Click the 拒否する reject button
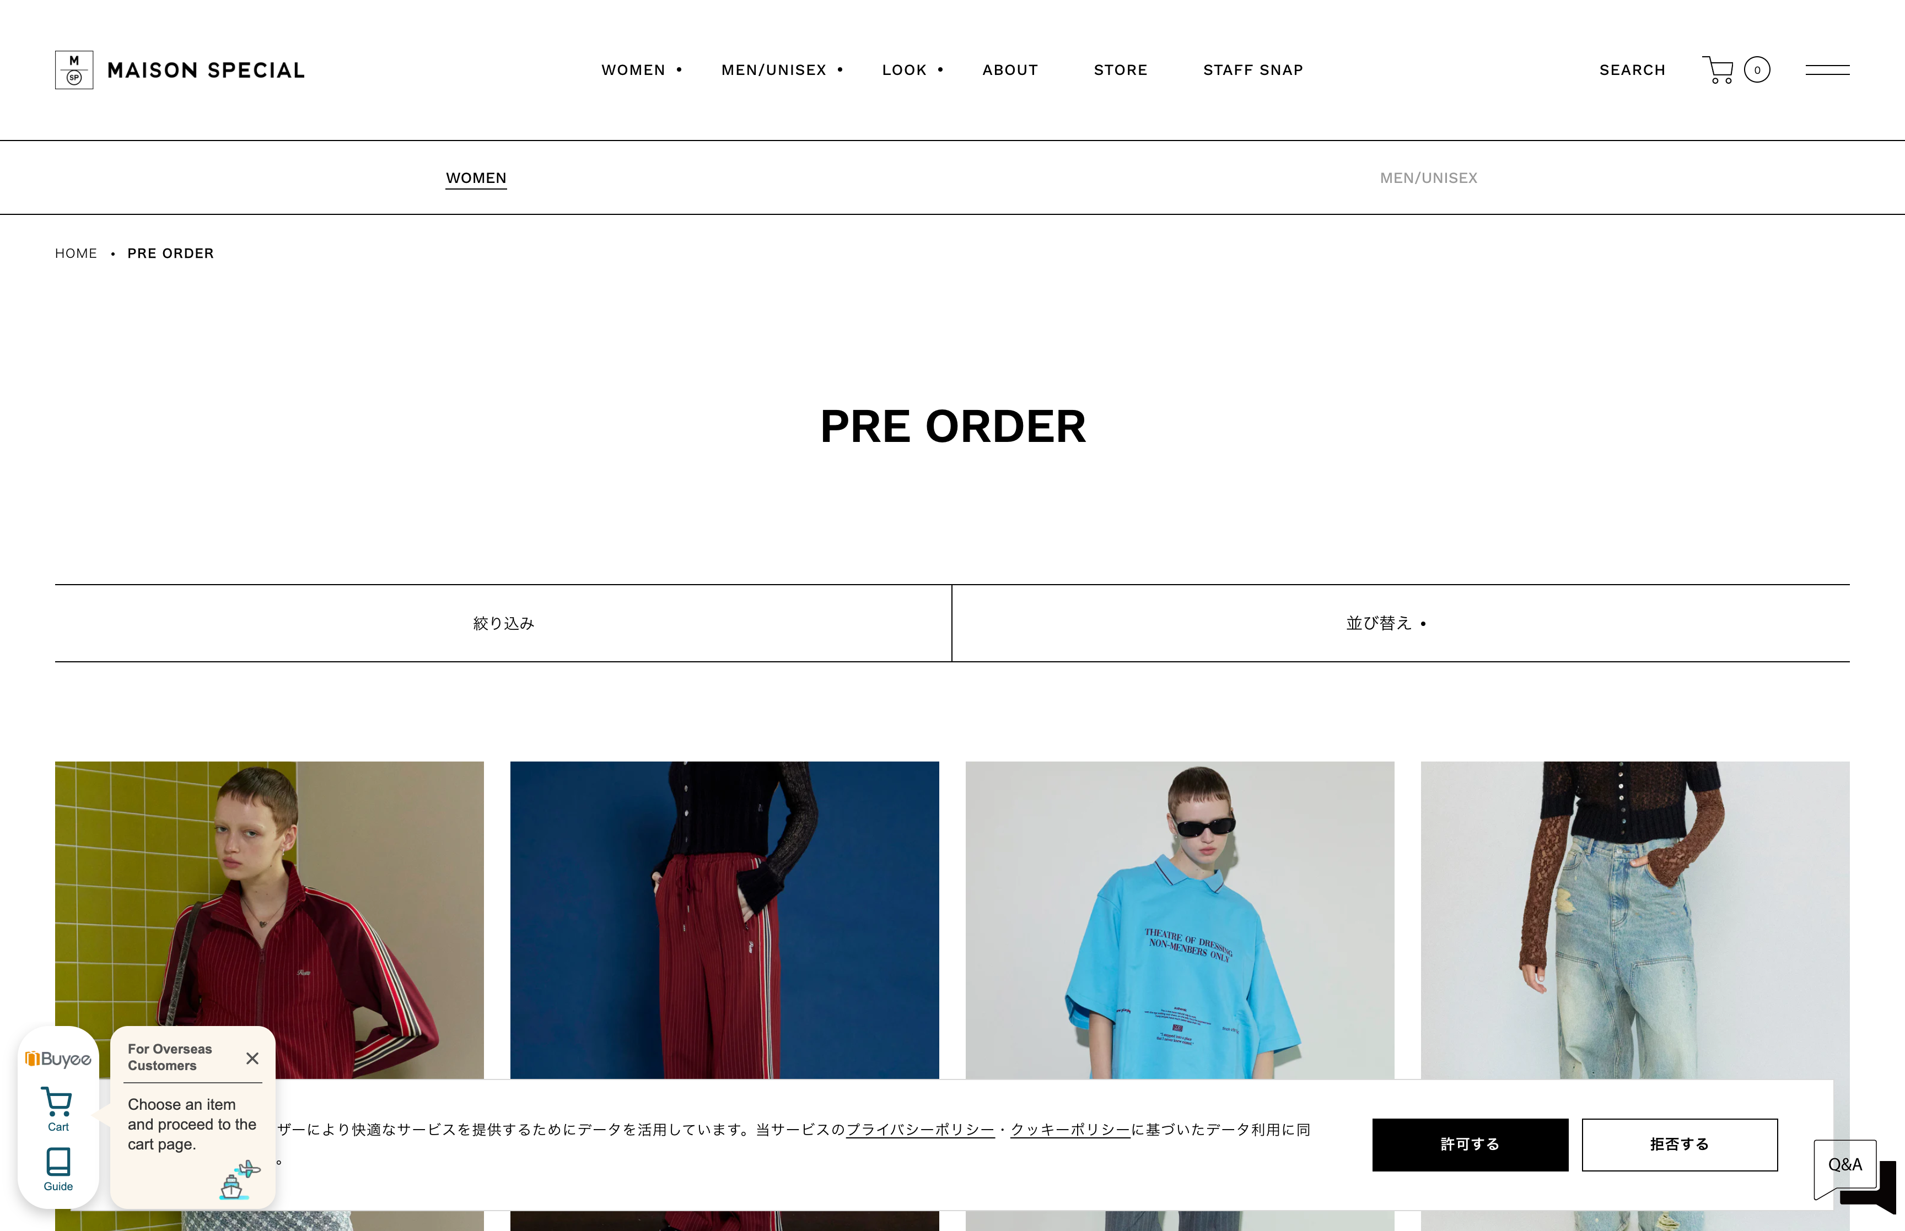This screenshot has width=1905, height=1231. click(x=1680, y=1144)
